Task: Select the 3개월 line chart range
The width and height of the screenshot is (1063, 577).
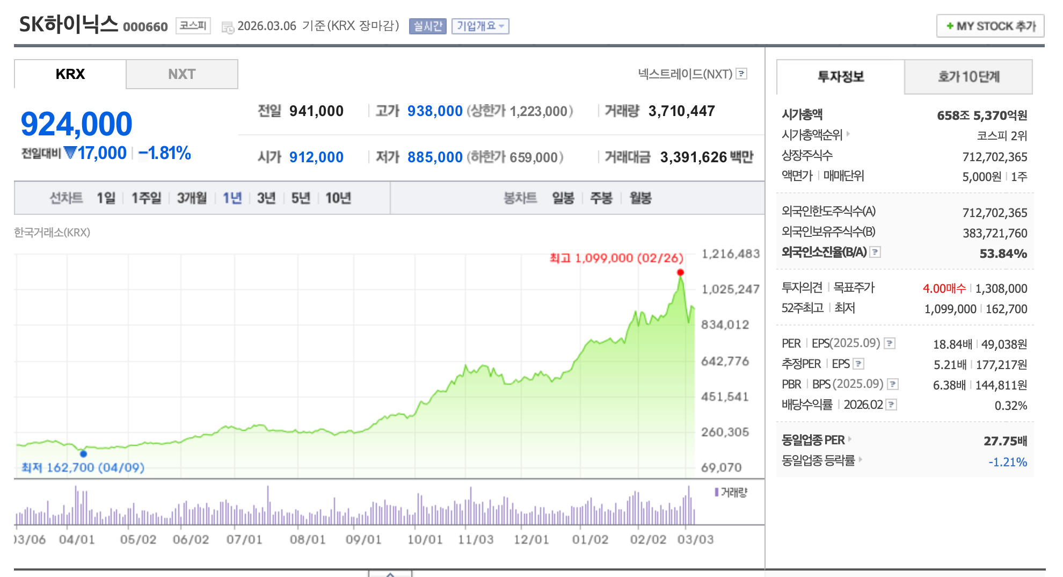Action: pos(192,198)
